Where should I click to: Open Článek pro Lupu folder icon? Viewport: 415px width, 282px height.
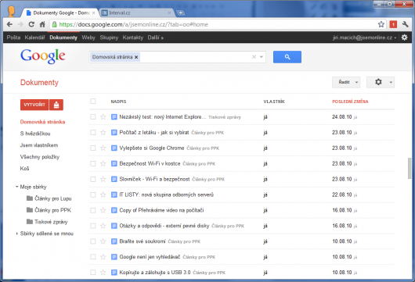coord(30,198)
